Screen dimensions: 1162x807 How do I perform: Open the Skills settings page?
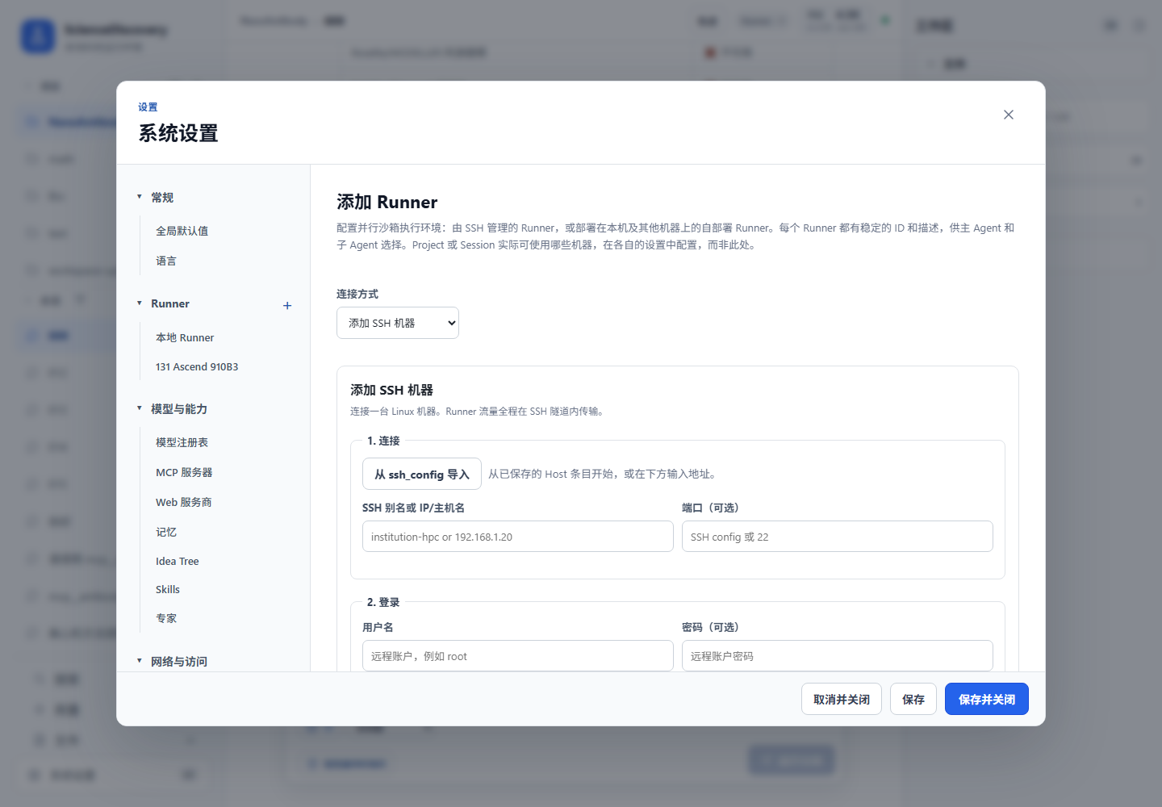[x=168, y=589]
